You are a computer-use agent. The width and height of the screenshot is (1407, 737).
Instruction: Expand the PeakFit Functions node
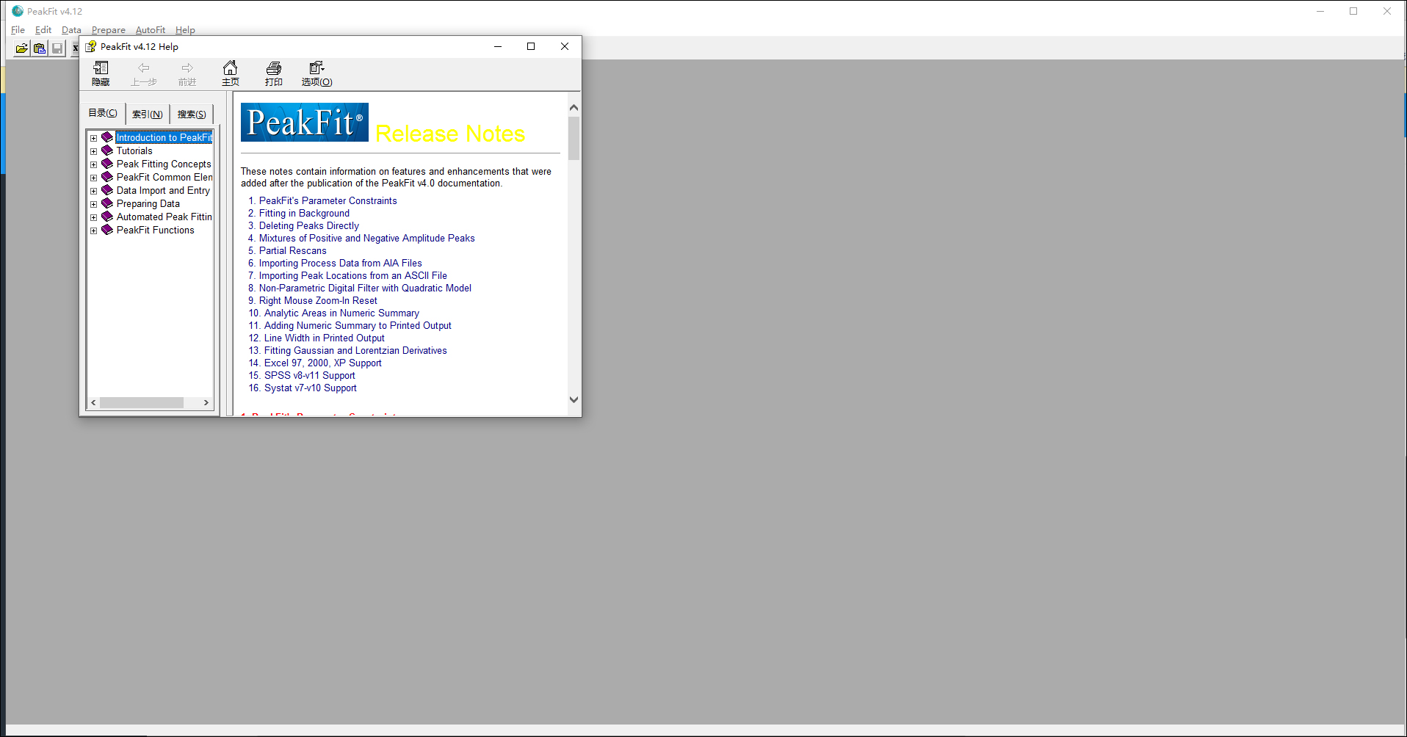tap(94, 230)
